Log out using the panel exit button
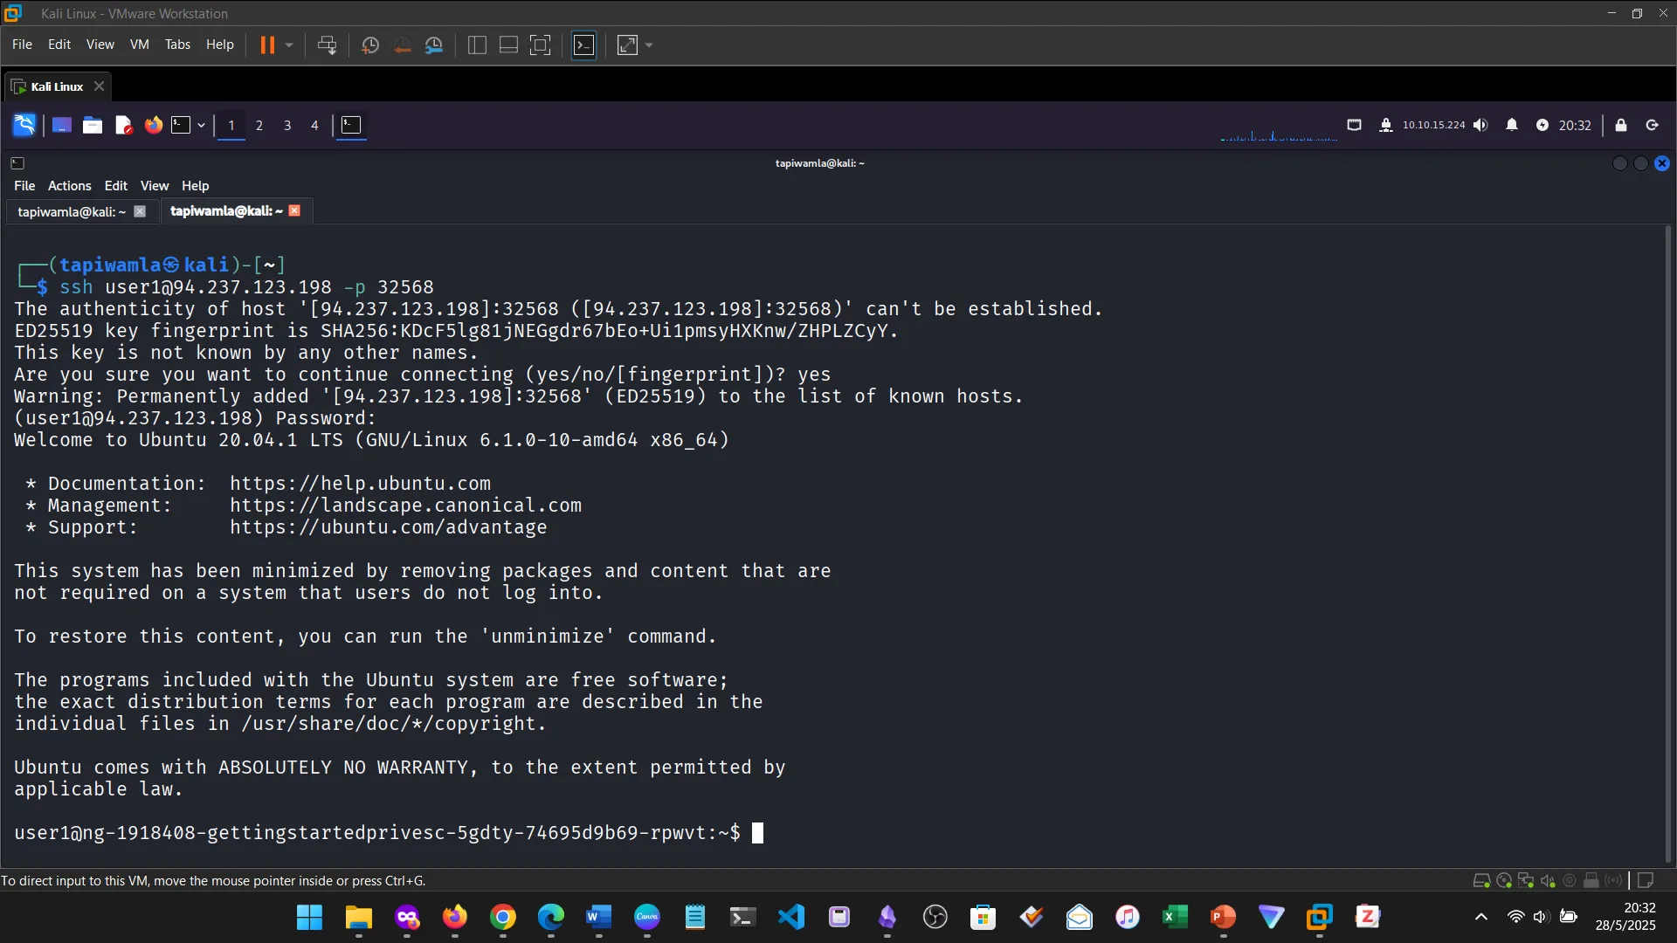 1652,125
